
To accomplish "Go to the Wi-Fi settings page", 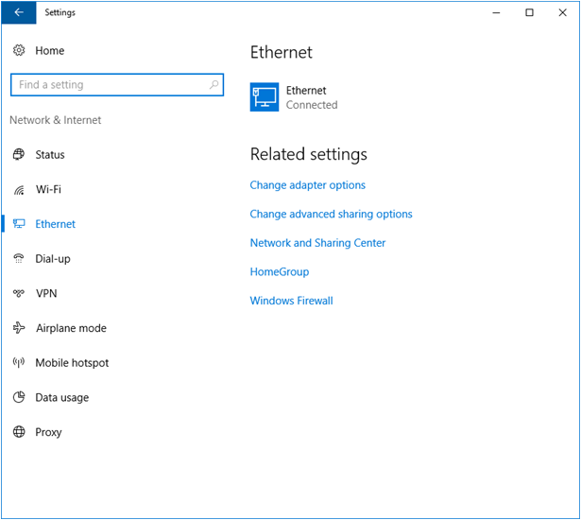I will pyautogui.click(x=48, y=189).
